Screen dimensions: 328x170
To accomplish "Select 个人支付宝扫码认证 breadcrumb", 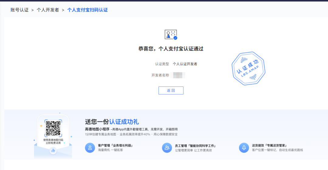I will coord(87,10).
